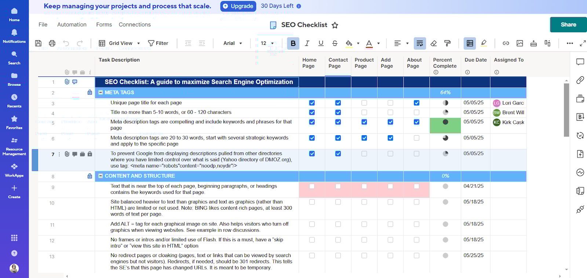Click the insert image icon
The width and height of the screenshot is (587, 278).
coord(519,43)
